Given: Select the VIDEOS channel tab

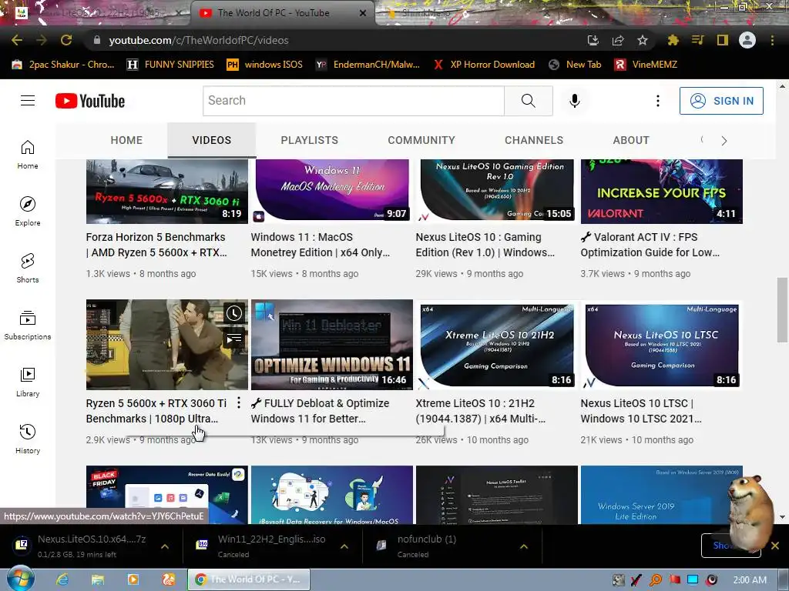Looking at the screenshot, I should pos(211,140).
